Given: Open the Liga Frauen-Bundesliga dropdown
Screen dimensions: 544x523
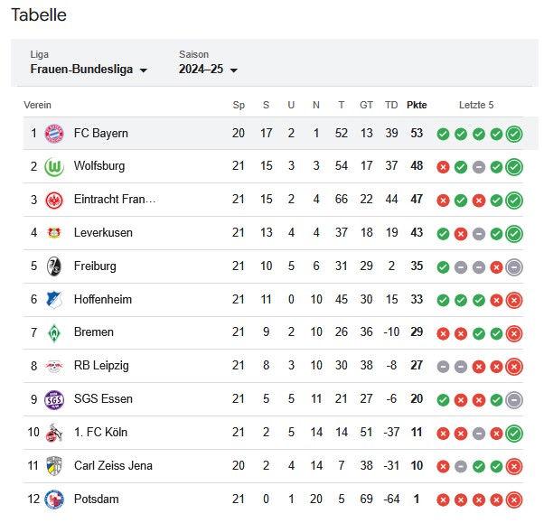Looking at the screenshot, I should pyautogui.click(x=89, y=70).
